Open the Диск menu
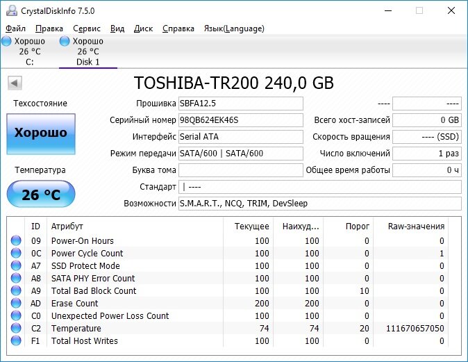This screenshot has width=468, height=362. [143, 28]
